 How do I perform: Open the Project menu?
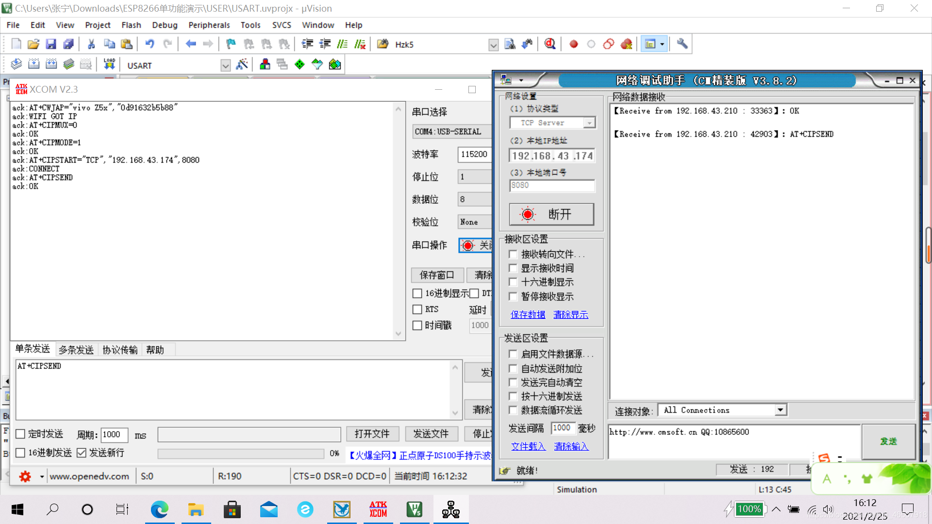click(98, 25)
